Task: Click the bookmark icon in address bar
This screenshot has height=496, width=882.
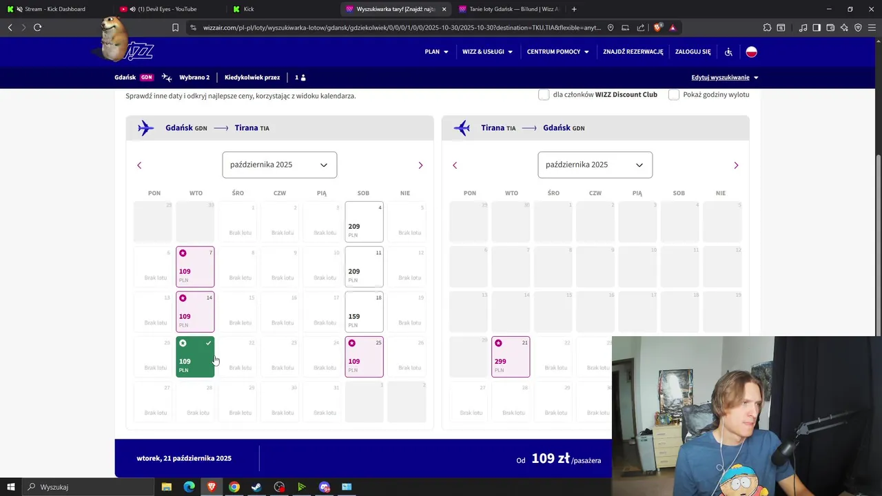Action: click(x=176, y=28)
